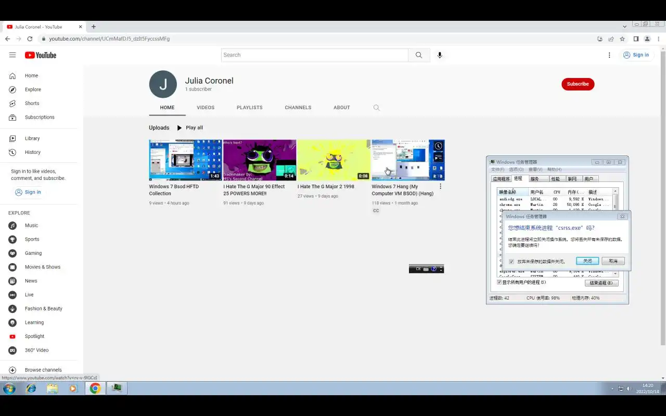666x416 pixels.
Task: Toggle Chrome side panel
Action: (636, 39)
